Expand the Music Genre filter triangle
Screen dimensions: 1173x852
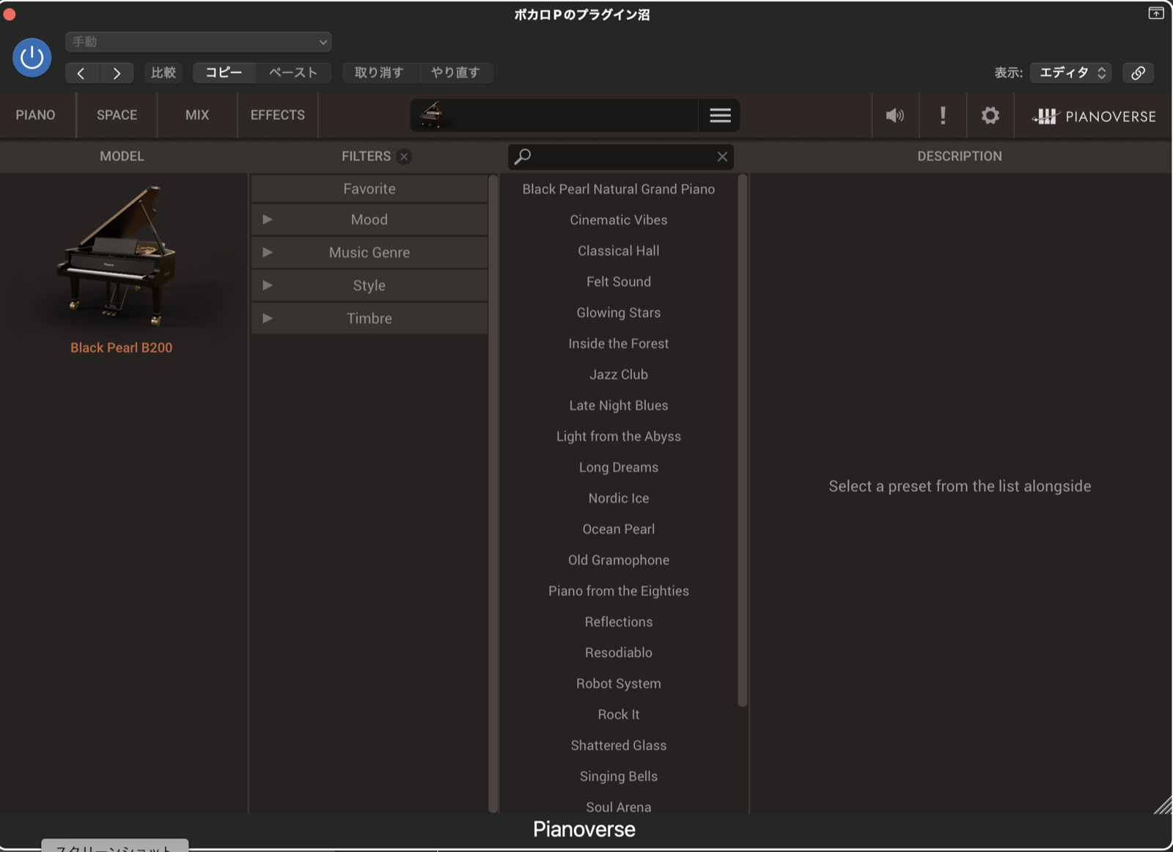click(x=268, y=252)
